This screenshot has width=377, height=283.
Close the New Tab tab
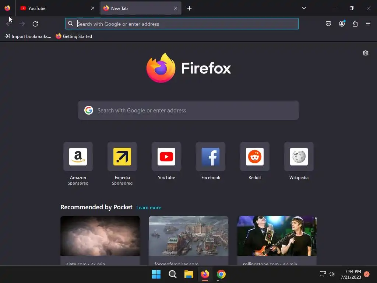click(x=176, y=8)
